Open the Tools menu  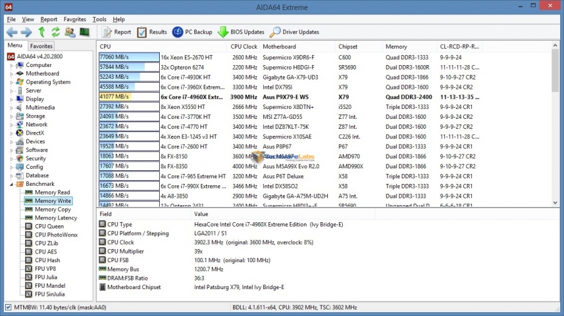(x=99, y=19)
